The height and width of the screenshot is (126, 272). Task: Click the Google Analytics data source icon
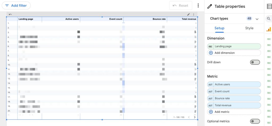tap(269, 29)
